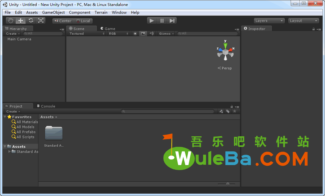Screen dimensions: 325x196
Task: Switch to the Game tab
Action: pyautogui.click(x=108, y=29)
